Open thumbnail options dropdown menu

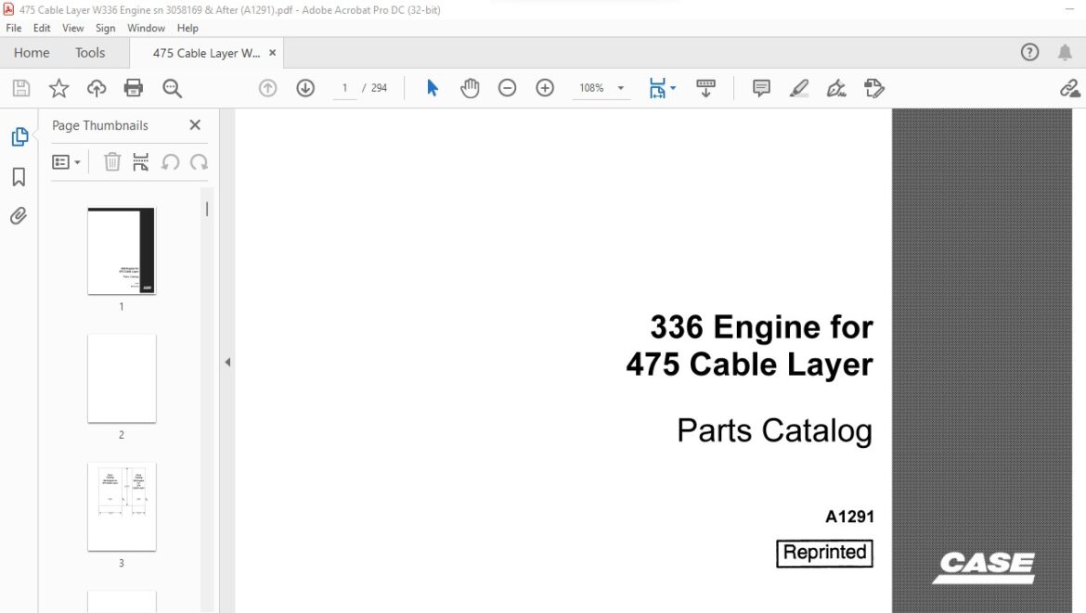click(67, 162)
